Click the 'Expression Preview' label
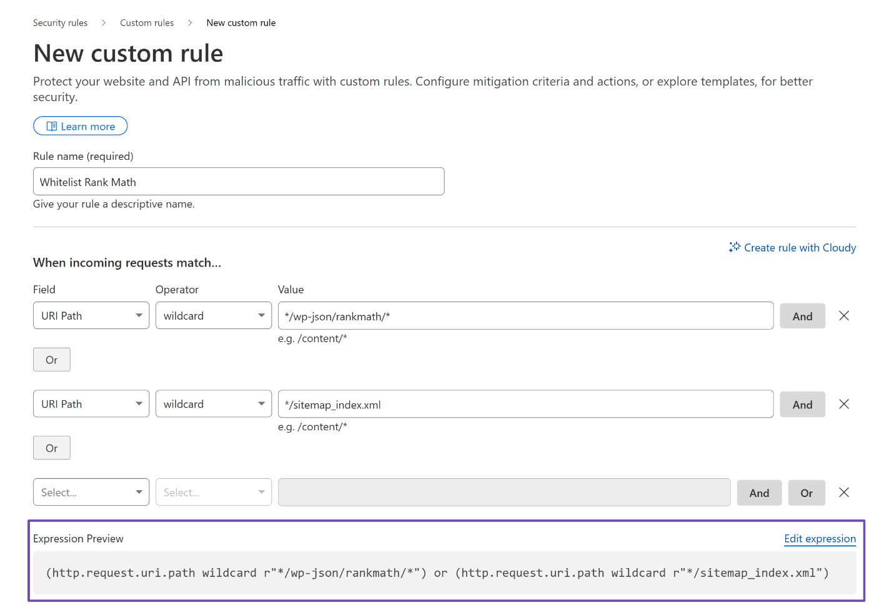 (x=78, y=539)
